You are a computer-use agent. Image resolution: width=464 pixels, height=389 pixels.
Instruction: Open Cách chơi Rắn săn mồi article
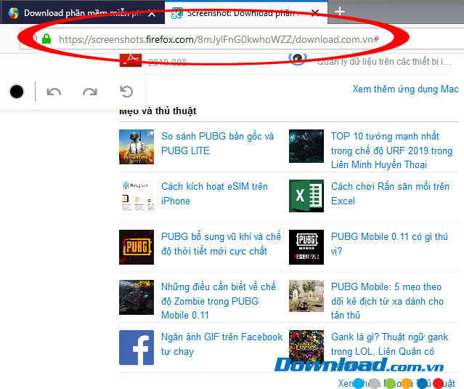(x=390, y=193)
